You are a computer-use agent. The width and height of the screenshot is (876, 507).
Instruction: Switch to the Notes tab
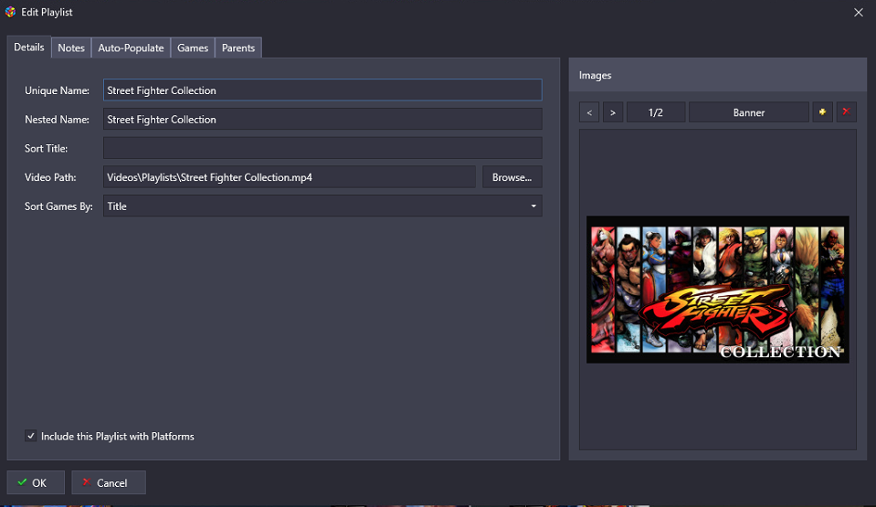[x=71, y=48]
